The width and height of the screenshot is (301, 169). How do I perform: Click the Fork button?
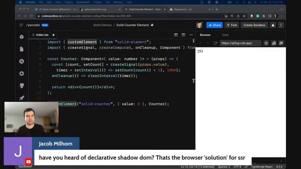coord(232,25)
